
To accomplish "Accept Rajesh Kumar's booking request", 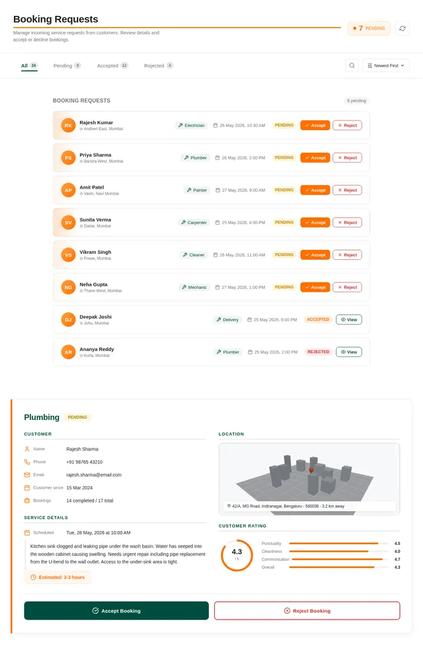I will (x=315, y=126).
